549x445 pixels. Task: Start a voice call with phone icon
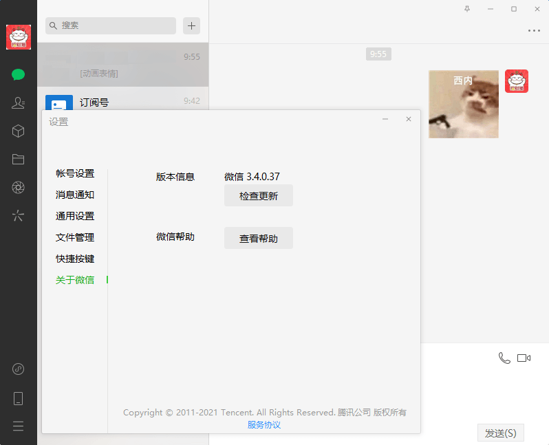pos(504,358)
